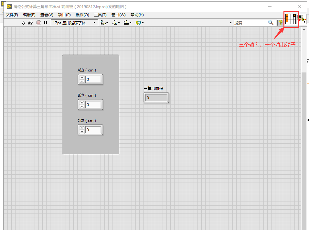Click the A边 (cm) numeric input field
This screenshot has width=309, height=230.
pyautogui.click(x=93, y=79)
